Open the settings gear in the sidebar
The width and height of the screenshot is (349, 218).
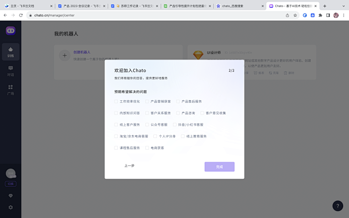(x=11, y=207)
